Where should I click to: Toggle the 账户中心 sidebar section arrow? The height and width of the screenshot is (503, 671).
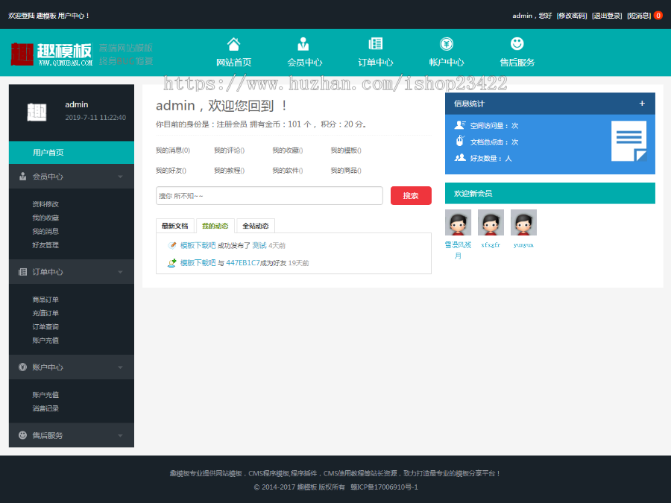[x=120, y=367]
